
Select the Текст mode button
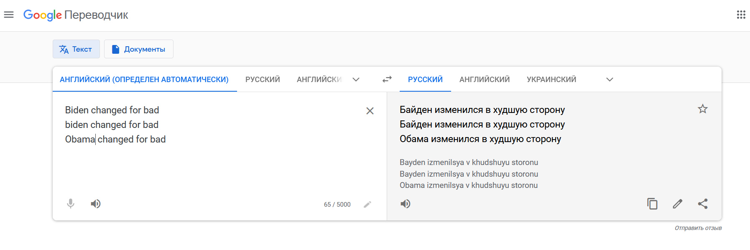point(76,49)
